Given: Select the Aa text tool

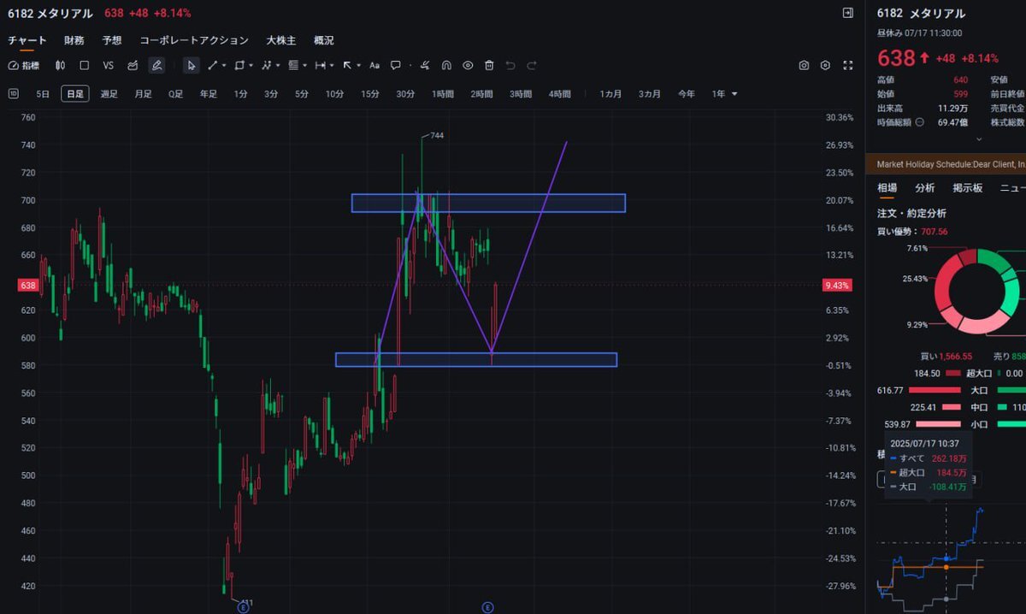Looking at the screenshot, I should (374, 65).
